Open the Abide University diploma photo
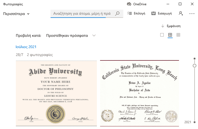The image size is (198, 129). click(x=56, y=93)
